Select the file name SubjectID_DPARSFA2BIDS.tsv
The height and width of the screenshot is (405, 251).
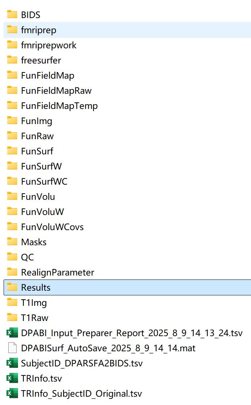[x=82, y=363]
